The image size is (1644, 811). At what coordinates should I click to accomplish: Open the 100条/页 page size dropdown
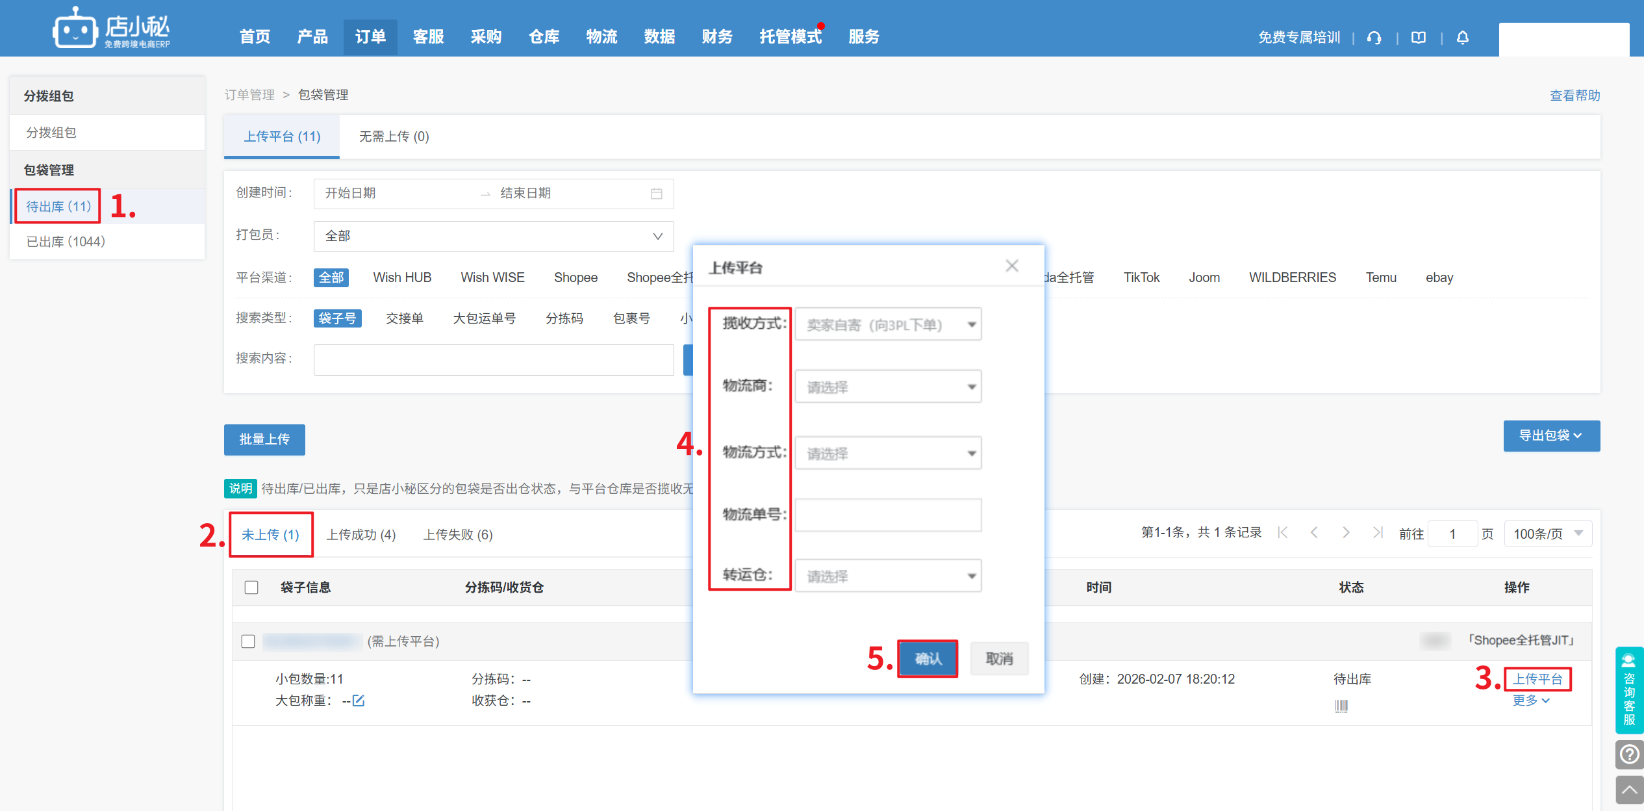[x=1547, y=534]
